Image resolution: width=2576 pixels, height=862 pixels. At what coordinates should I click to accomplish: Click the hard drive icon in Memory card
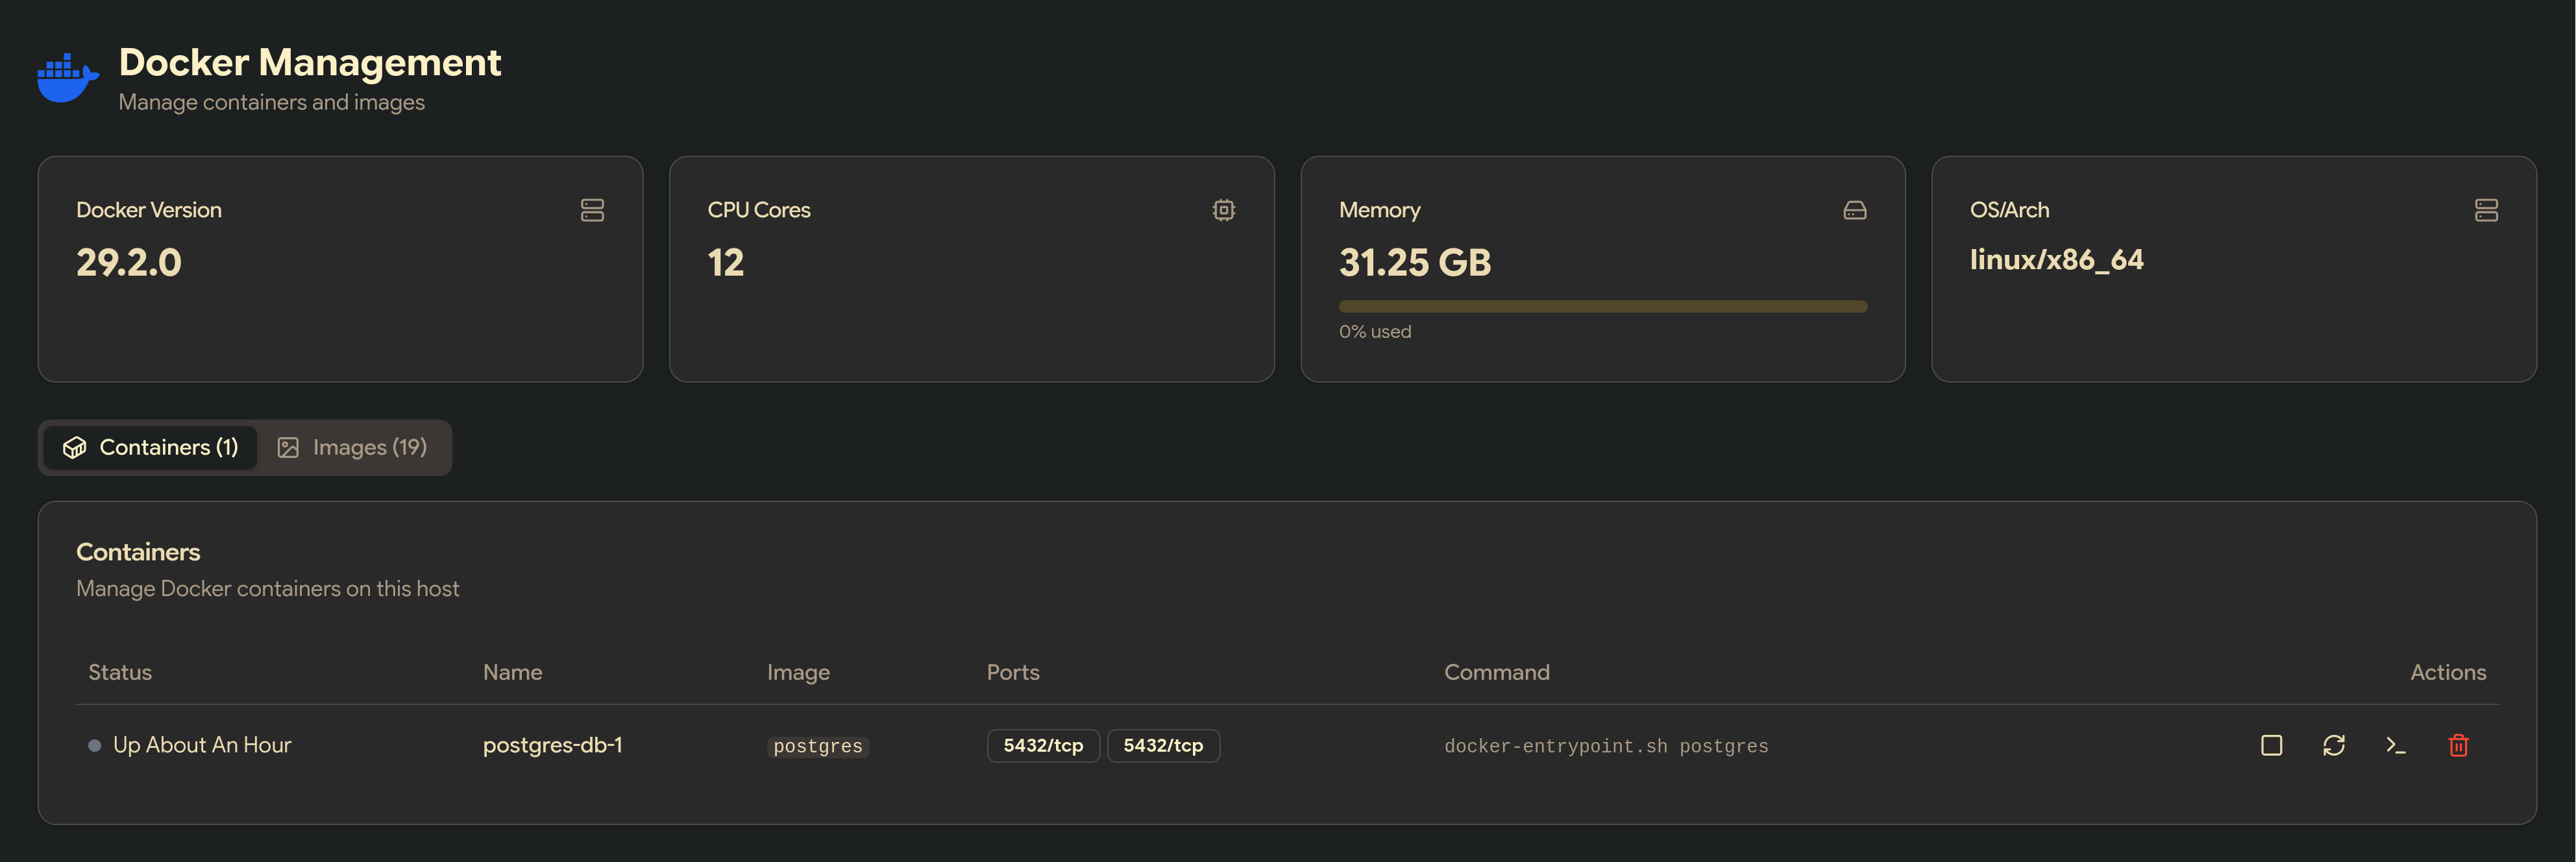tap(1854, 210)
